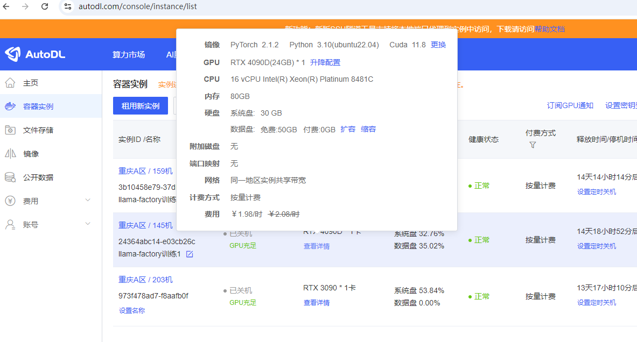
Task: Click the filter icon under 付费方式
Action: tap(533, 145)
